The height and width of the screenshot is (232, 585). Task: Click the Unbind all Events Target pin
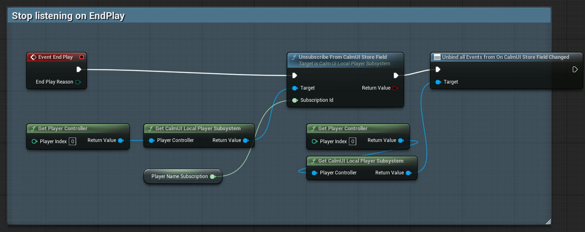coord(438,82)
